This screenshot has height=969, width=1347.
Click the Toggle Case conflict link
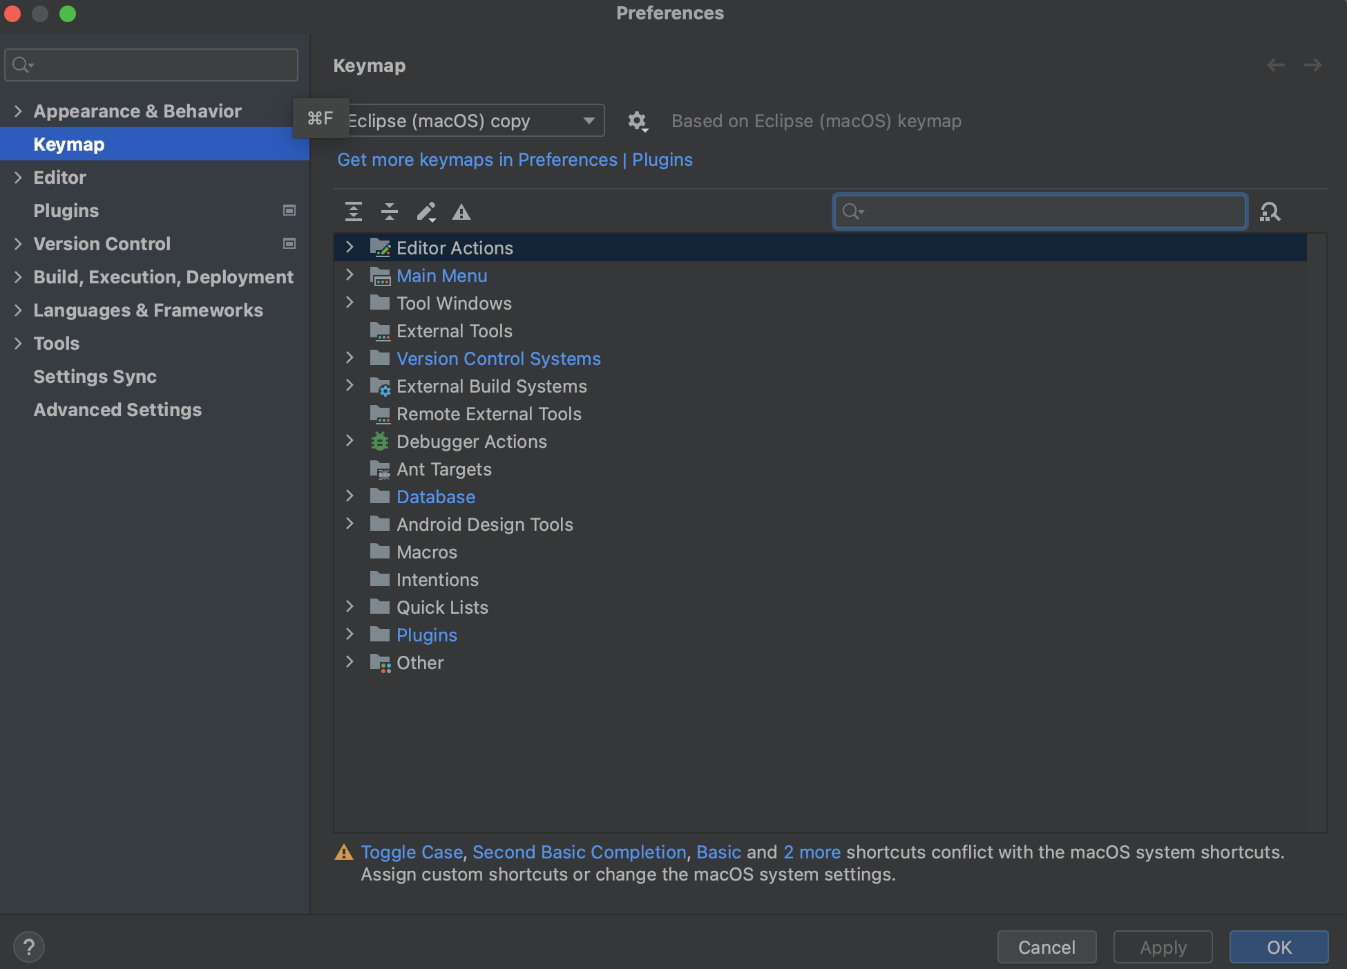coord(412,852)
